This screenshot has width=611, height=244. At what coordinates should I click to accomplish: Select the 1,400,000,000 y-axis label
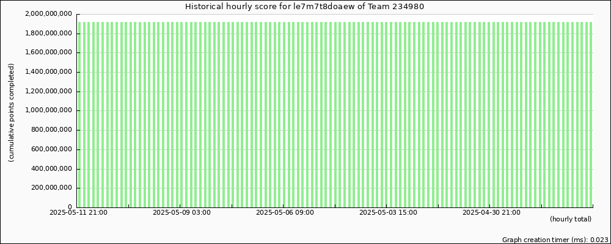click(x=48, y=73)
